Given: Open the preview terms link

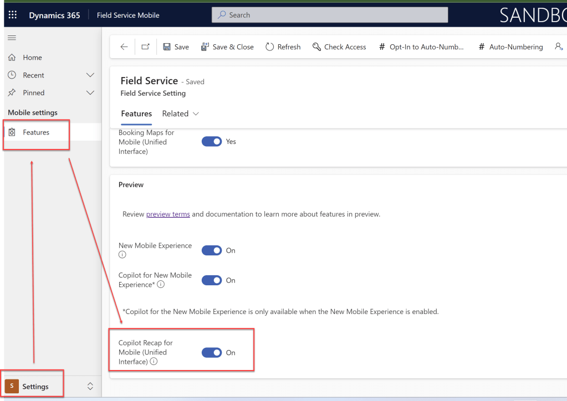Looking at the screenshot, I should pyautogui.click(x=168, y=214).
